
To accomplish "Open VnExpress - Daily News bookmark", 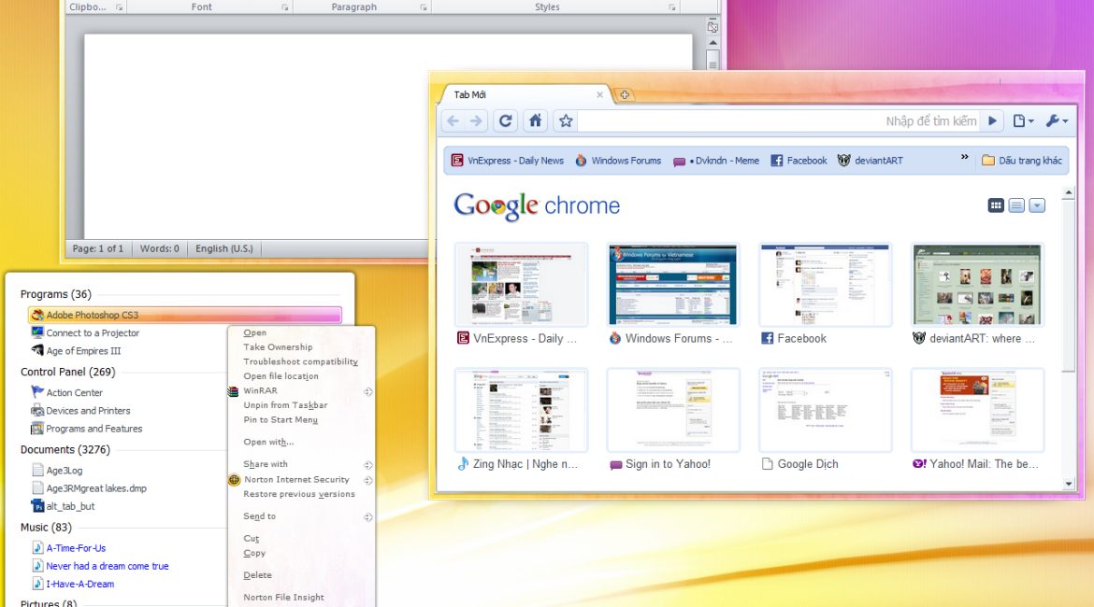I will coord(507,161).
